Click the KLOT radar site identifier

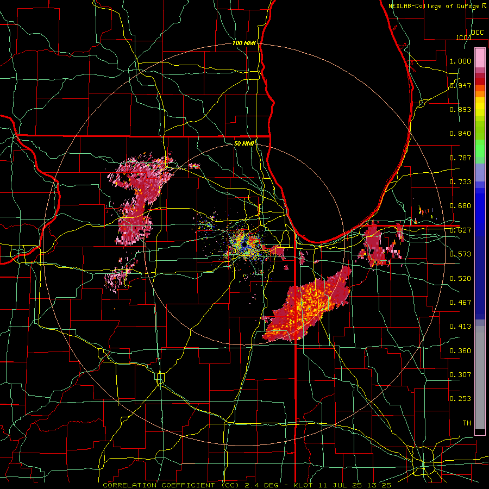[x=303, y=485]
